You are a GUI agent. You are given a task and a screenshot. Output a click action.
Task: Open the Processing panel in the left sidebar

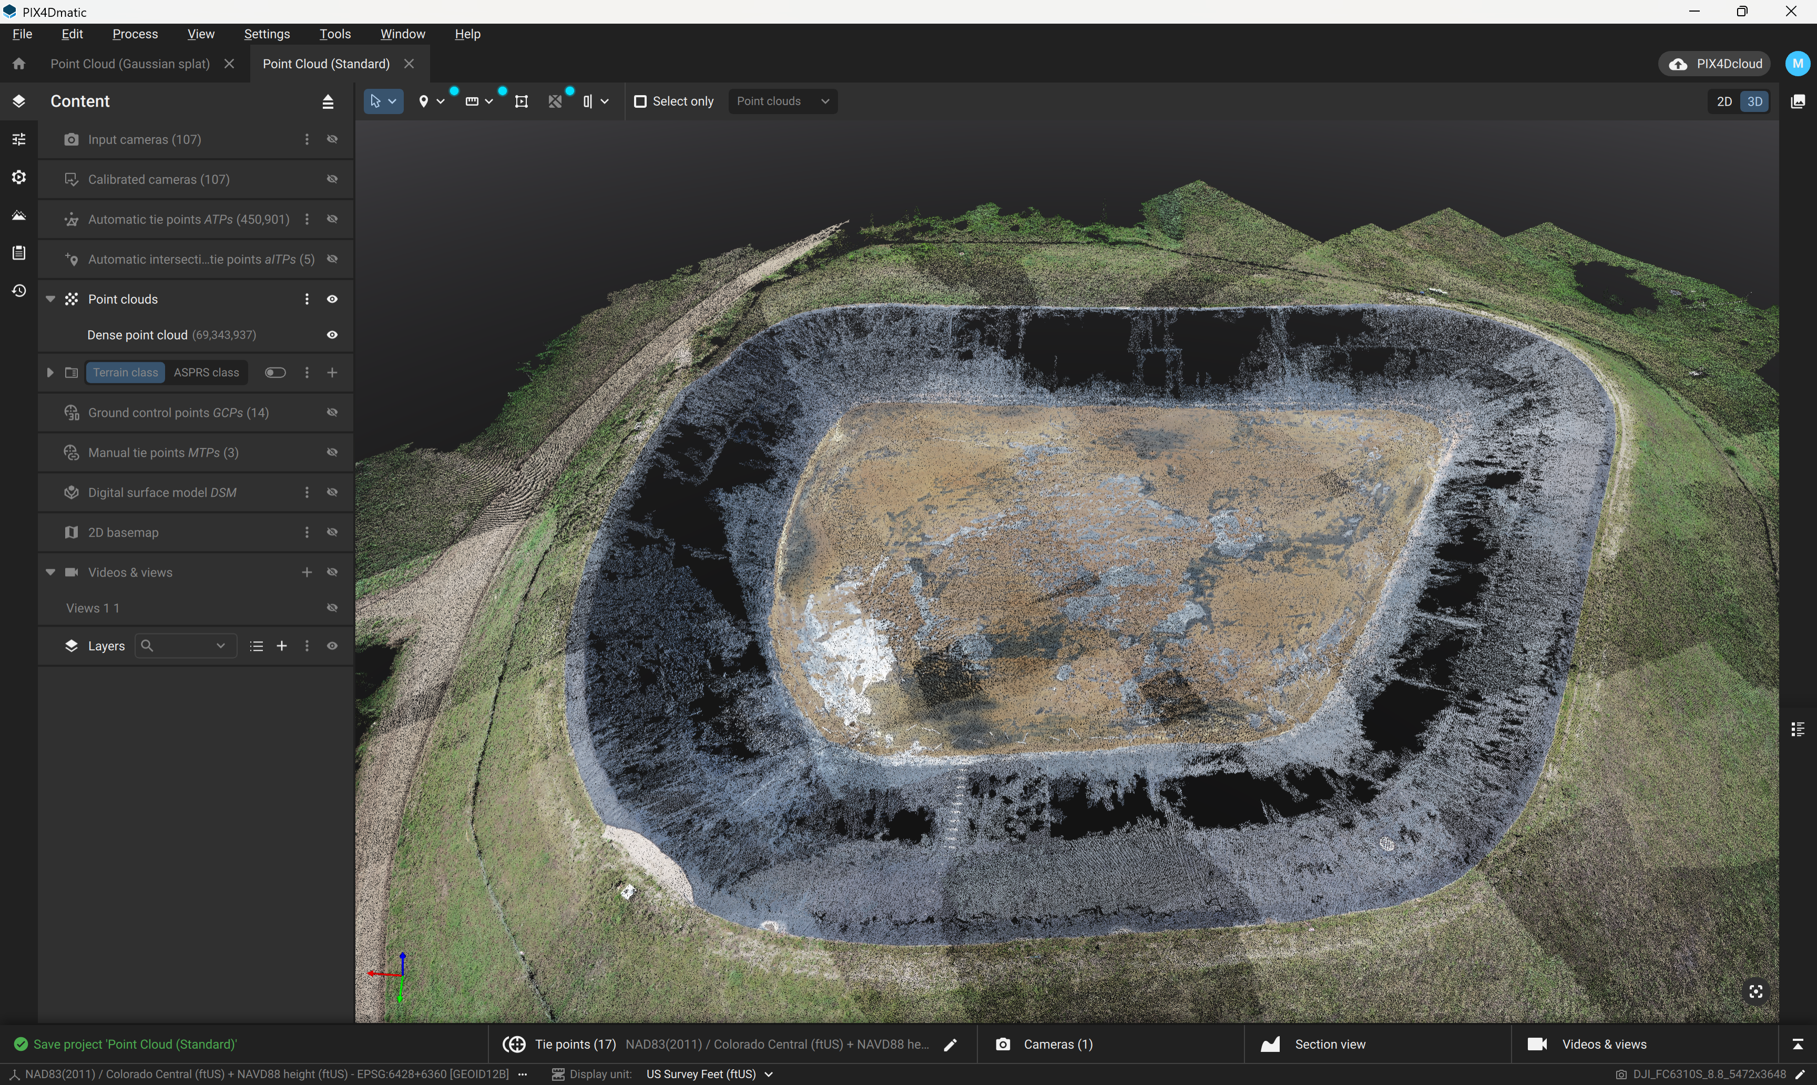click(18, 176)
